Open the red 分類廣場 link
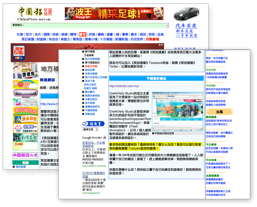This screenshot has height=207, width=257. pyautogui.click(x=152, y=39)
